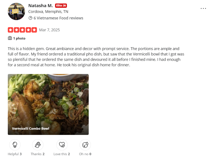Click the Mar 7, 2025 review date
The height and width of the screenshot is (161, 215).
[49, 30]
